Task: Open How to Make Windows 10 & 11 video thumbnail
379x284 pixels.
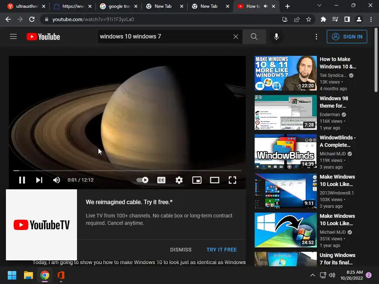Action: (285, 73)
